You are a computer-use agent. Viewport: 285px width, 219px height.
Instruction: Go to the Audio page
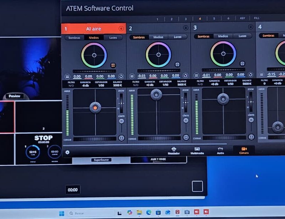221,151
